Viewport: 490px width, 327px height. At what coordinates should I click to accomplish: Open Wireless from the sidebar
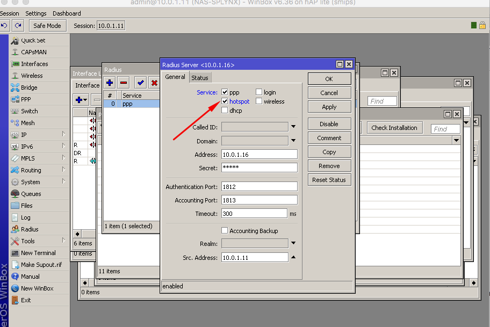[x=32, y=76]
